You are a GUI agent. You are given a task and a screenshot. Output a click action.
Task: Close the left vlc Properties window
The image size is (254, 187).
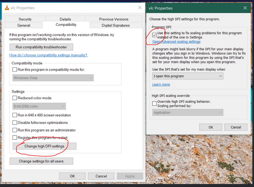(x=140, y=8)
